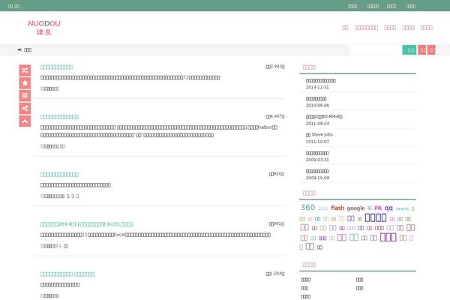Click the share icon in left sidebar

coord(25,108)
